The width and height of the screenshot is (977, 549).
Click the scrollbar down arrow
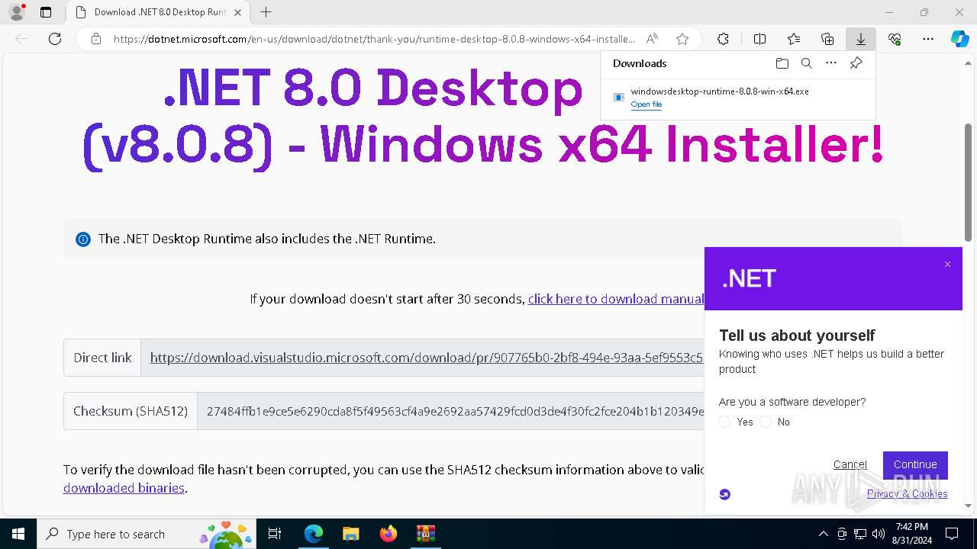968,506
